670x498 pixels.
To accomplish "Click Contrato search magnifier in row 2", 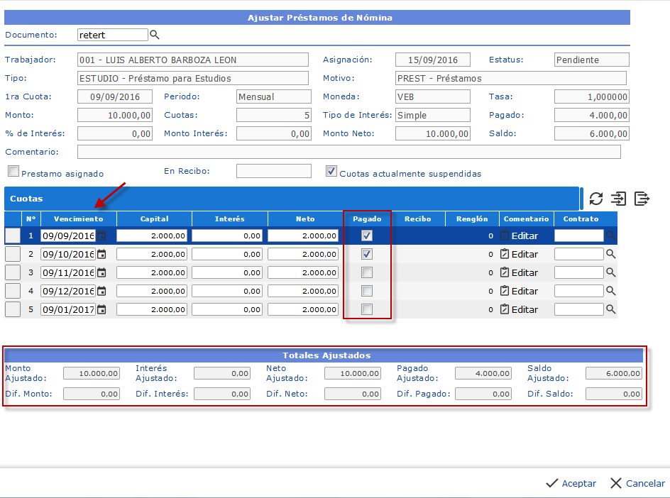I will pos(610,254).
